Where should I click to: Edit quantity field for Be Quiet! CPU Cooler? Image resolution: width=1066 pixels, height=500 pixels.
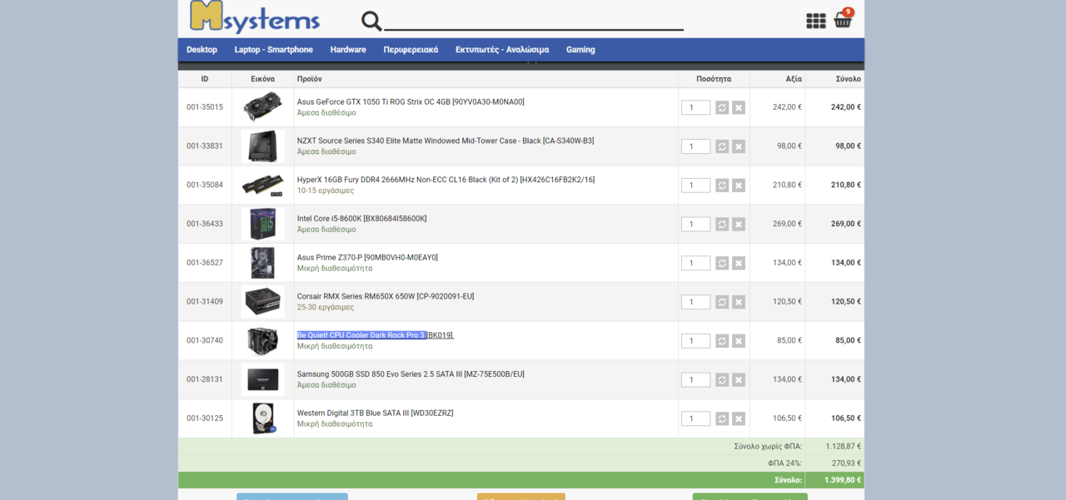(696, 341)
